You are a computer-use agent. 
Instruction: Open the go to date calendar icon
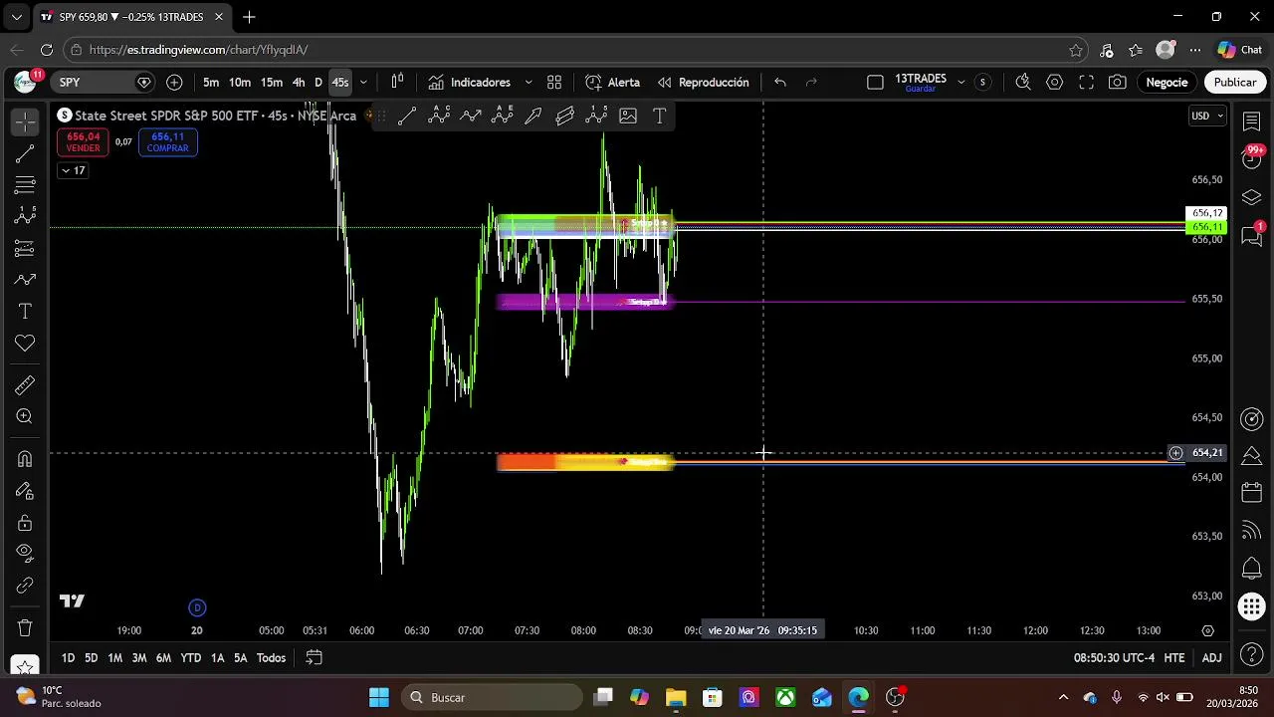(x=314, y=658)
